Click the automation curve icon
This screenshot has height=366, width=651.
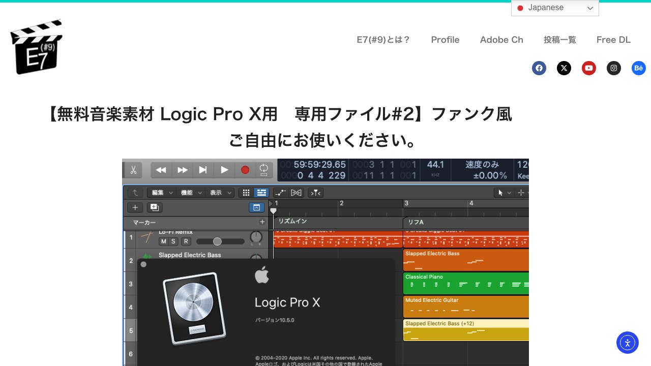tap(280, 193)
